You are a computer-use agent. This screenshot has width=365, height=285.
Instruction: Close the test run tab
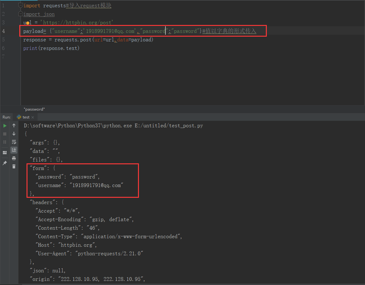click(x=33, y=117)
